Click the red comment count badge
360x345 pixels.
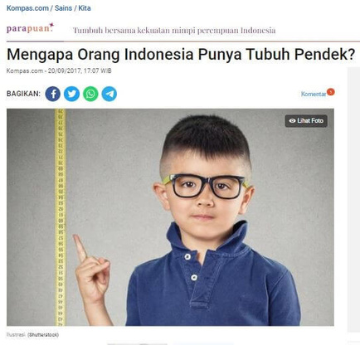tap(330, 92)
